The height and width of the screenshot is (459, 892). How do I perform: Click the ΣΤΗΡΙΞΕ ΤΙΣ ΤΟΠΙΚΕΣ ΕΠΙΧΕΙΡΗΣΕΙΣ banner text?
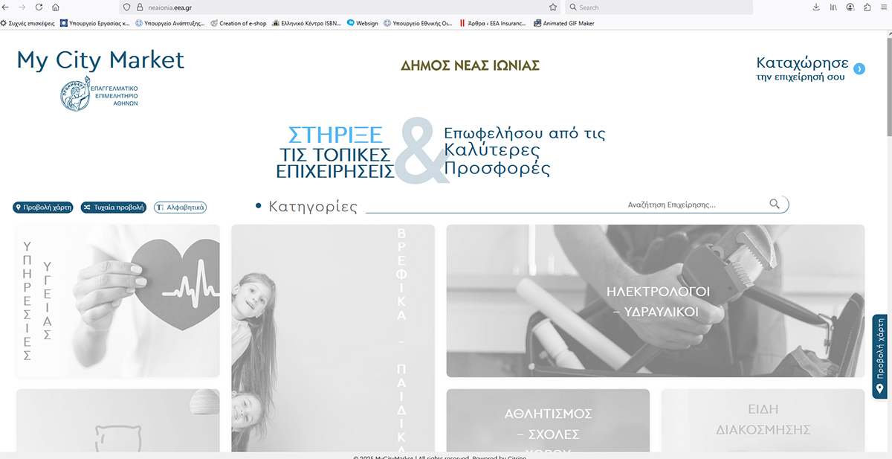pyautogui.click(x=335, y=153)
